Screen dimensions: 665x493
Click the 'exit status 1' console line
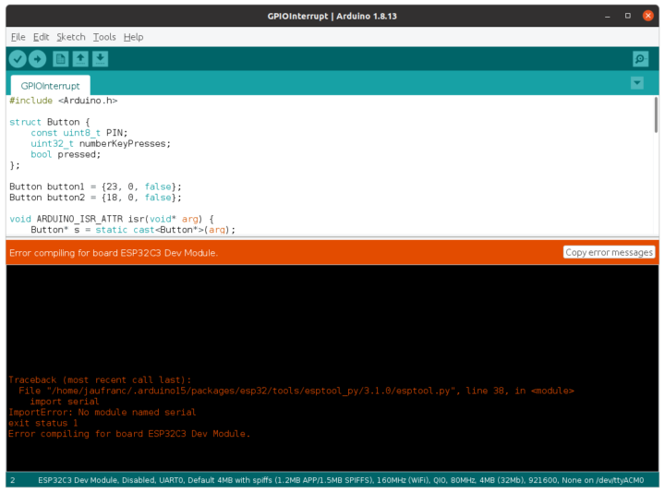pos(42,423)
